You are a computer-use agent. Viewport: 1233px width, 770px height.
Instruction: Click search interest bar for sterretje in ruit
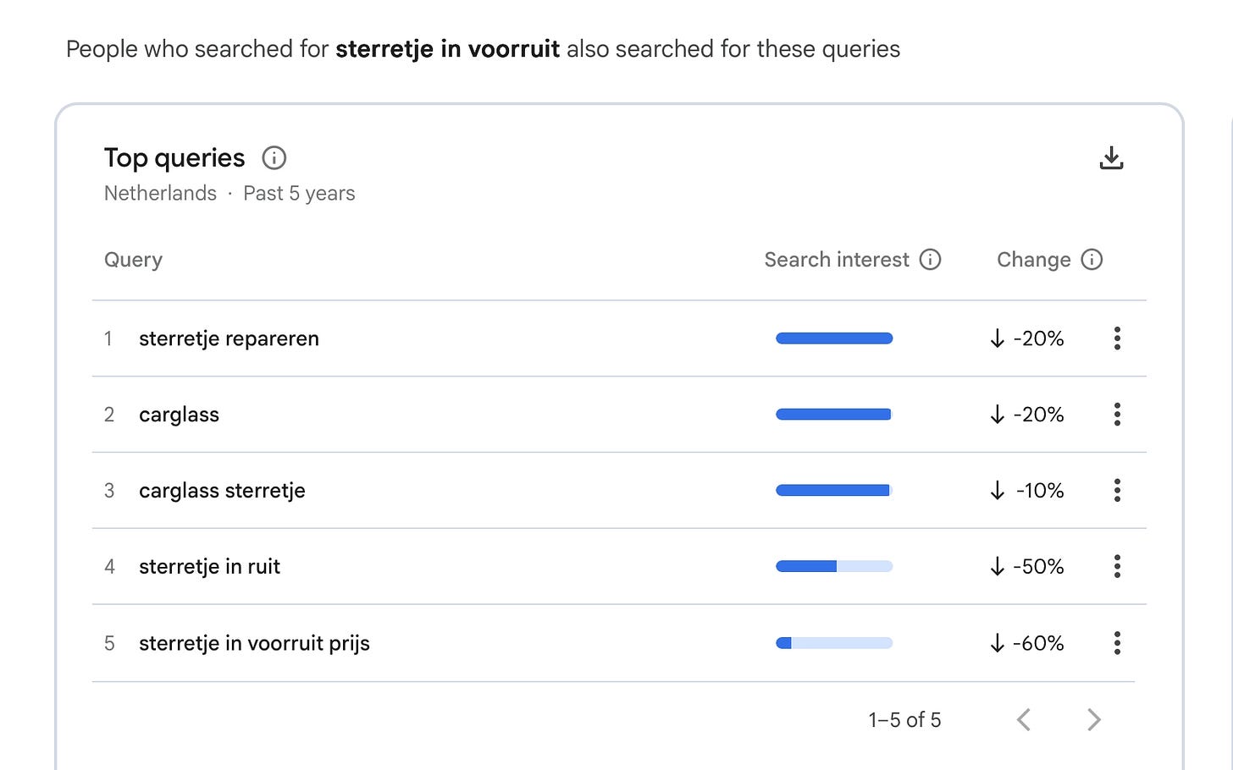[x=834, y=567]
